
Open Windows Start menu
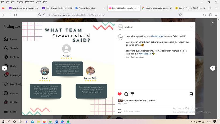pyautogui.click(x=3, y=122)
